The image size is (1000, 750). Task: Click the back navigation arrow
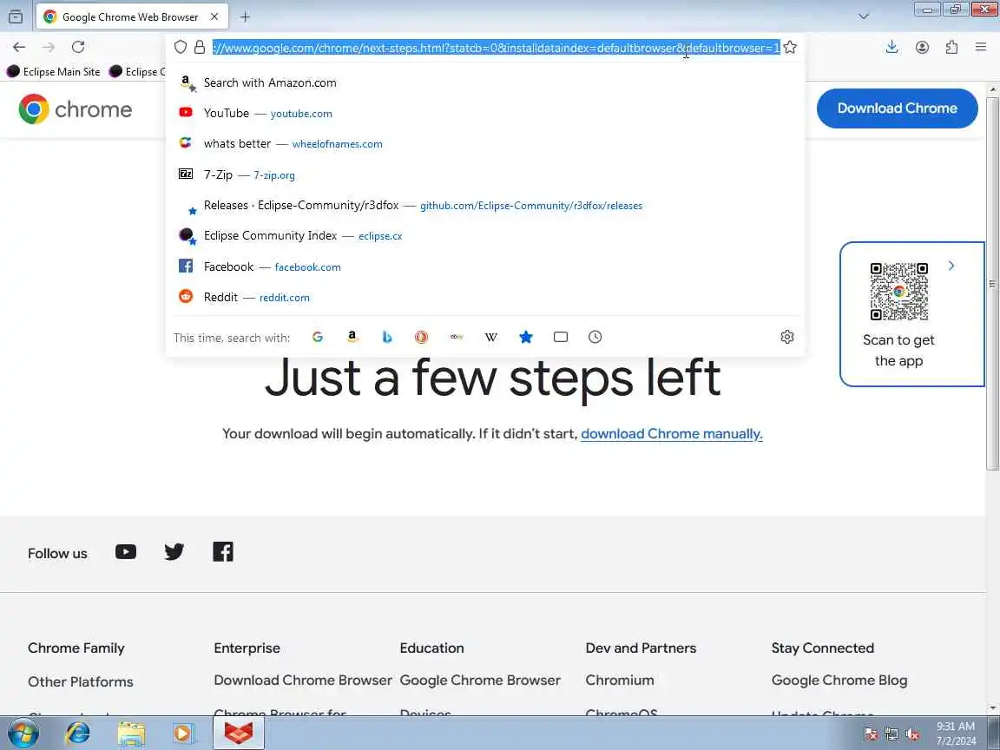(19, 47)
